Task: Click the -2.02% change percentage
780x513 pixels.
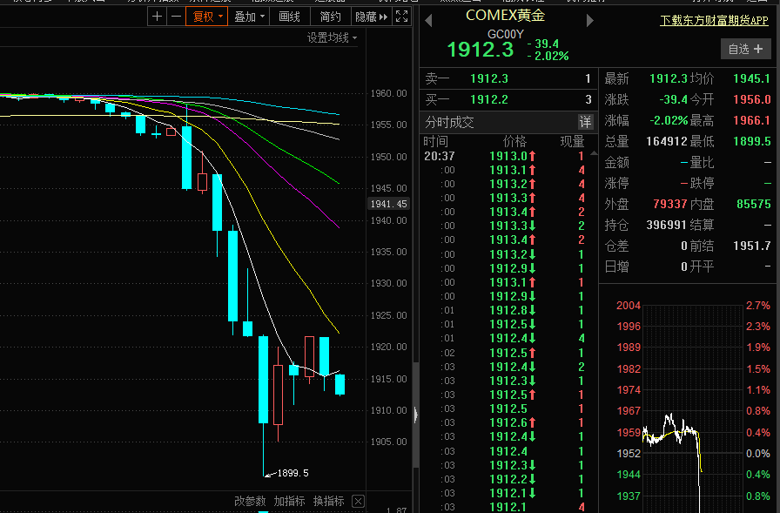Action: tap(548, 57)
